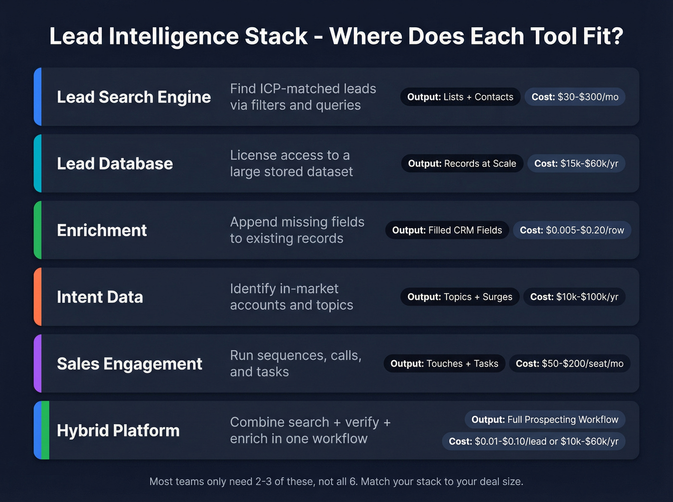The image size is (673, 502).
Task: Click the "Output: Topics + Surges" badge
Action: (x=459, y=297)
